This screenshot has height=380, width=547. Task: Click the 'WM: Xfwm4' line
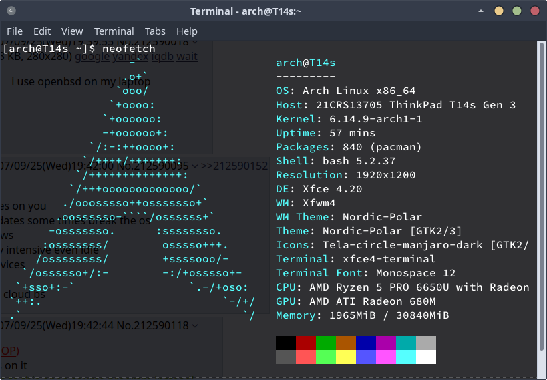[306, 203]
